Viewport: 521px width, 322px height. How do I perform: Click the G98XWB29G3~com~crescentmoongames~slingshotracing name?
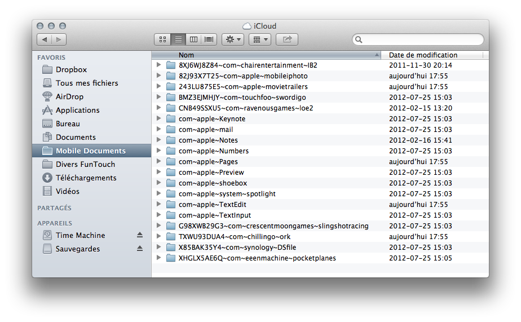coord(273,226)
